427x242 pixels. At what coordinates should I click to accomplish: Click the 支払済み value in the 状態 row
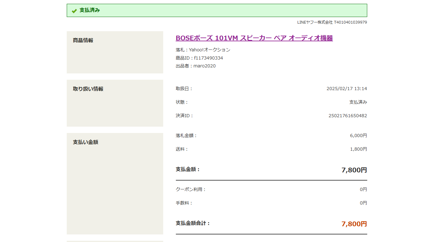(358, 102)
